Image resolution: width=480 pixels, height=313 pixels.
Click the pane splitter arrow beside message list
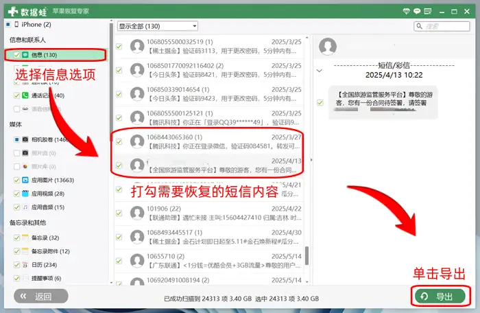(x=311, y=160)
